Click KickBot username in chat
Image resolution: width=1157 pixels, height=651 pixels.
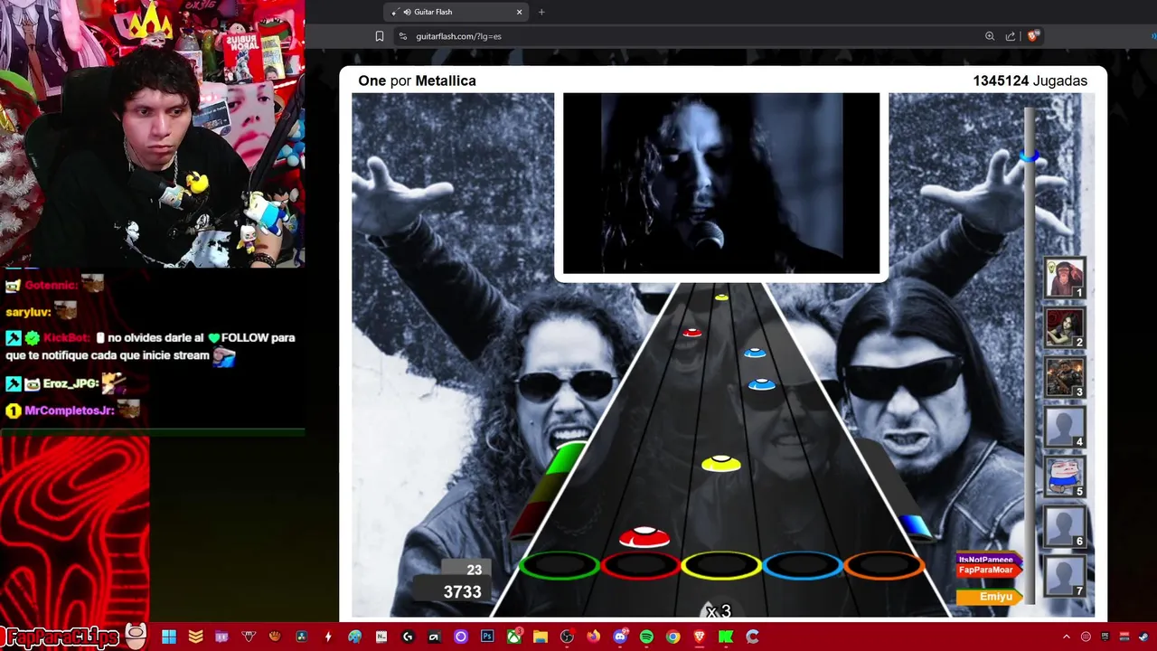coord(65,337)
